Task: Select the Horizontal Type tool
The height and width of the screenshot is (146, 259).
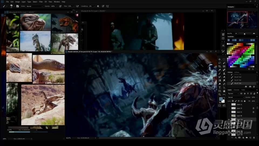Action: pyautogui.click(x=220, y=88)
